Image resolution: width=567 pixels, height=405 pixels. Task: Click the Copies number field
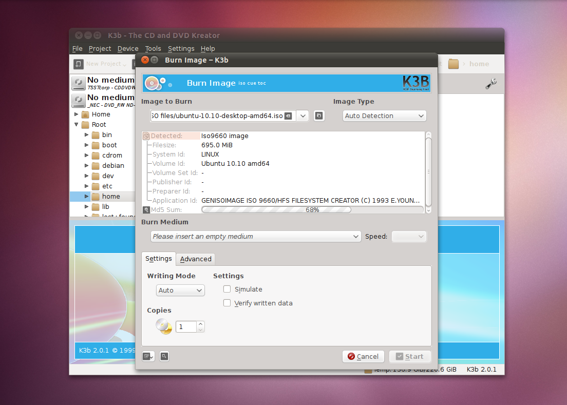point(186,326)
